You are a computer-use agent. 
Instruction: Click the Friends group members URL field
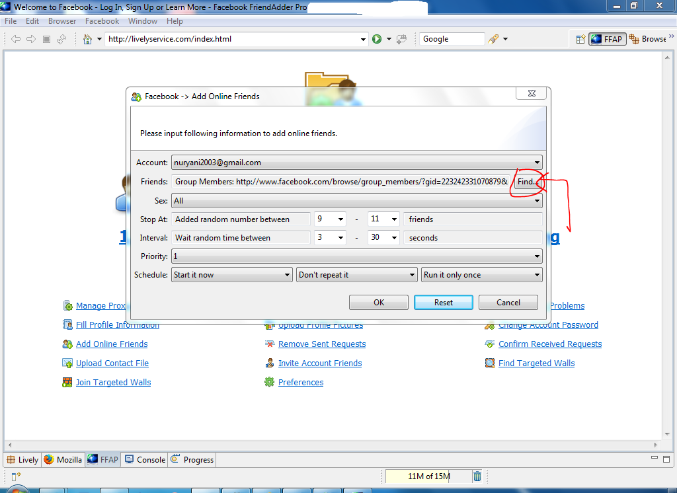341,182
